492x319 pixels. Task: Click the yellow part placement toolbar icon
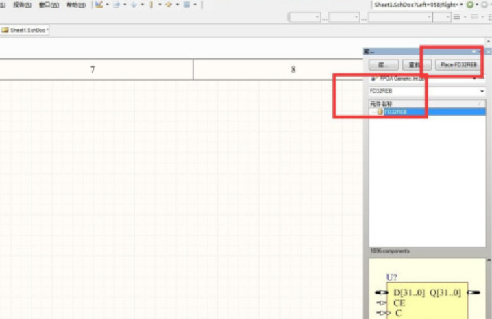click(x=151, y=5)
